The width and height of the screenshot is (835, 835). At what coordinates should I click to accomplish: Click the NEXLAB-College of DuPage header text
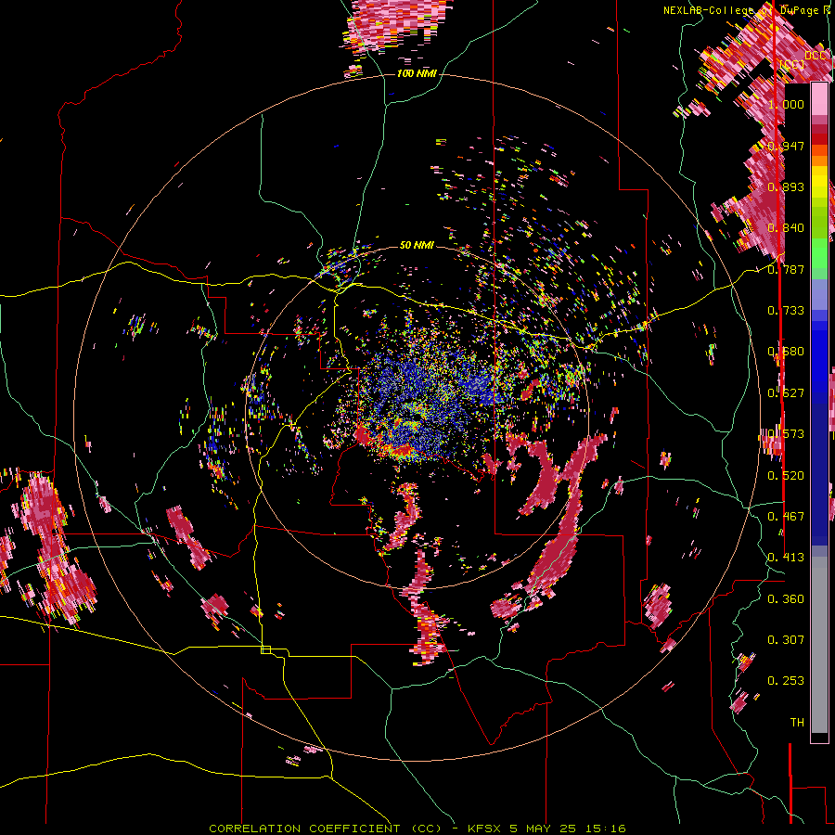click(748, 10)
